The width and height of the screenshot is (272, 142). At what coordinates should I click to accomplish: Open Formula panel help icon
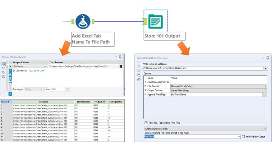pyautogui.click(x=4, y=77)
